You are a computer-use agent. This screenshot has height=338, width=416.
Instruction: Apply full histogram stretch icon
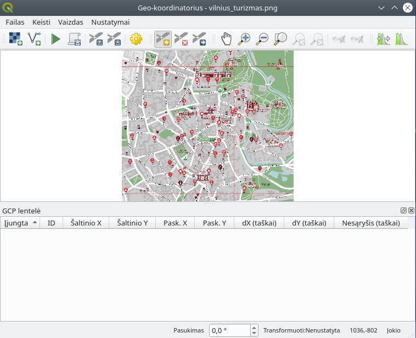point(384,39)
